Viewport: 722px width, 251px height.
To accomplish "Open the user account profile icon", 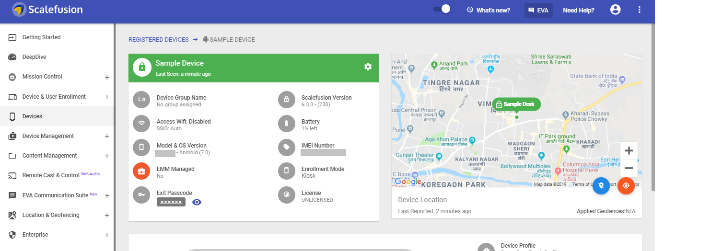I will pyautogui.click(x=616, y=10).
